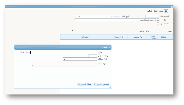Click inside the توضیحات textarea
Screen dimensions: 184x105
(64, 64)
